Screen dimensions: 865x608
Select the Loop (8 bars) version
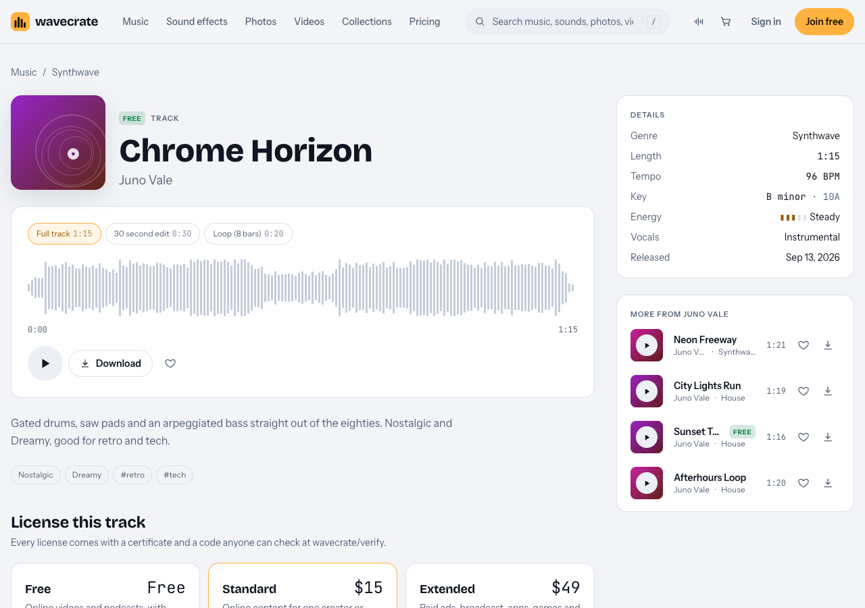248,234
